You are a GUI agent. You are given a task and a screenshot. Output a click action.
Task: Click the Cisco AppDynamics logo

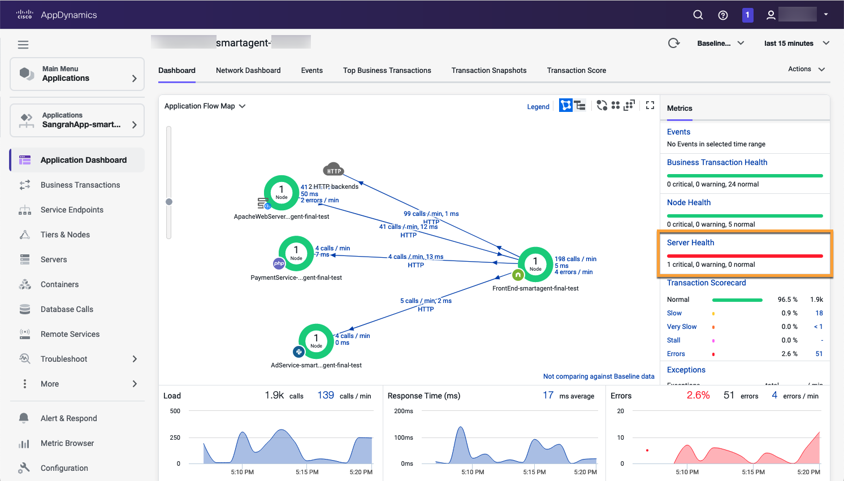pyautogui.click(x=57, y=15)
